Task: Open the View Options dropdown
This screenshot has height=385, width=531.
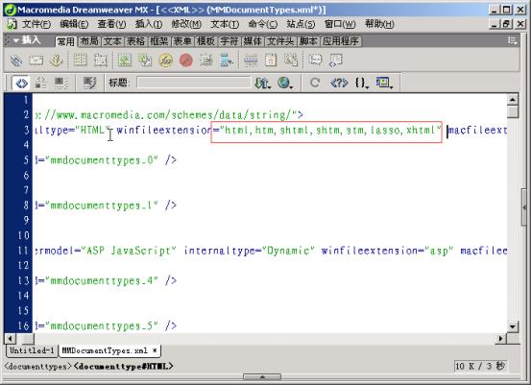Action: point(384,83)
